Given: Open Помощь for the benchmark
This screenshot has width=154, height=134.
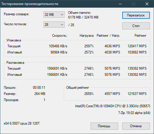Looking at the screenshot, I should pos(104,126).
